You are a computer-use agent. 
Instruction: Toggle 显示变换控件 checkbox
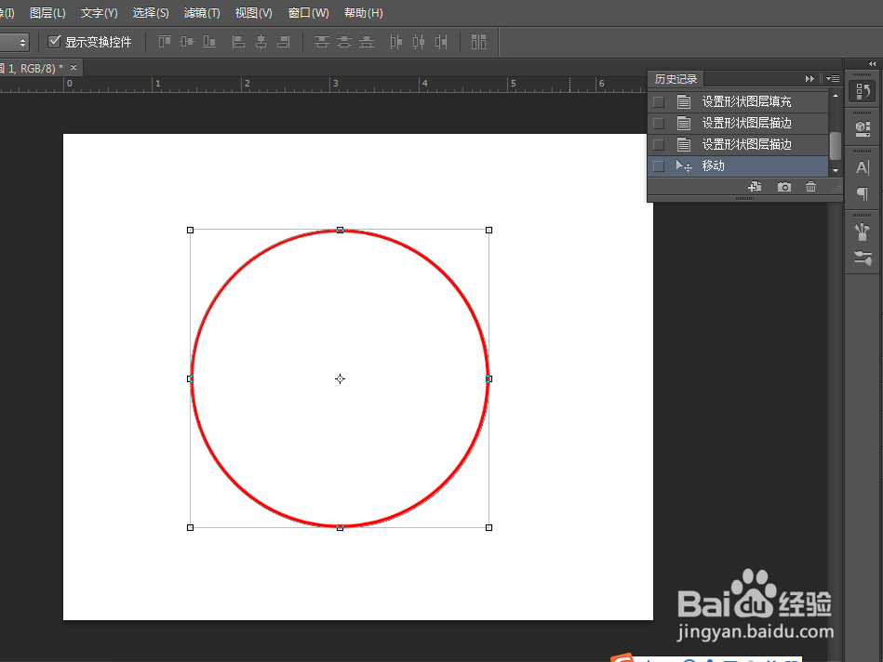tap(54, 41)
